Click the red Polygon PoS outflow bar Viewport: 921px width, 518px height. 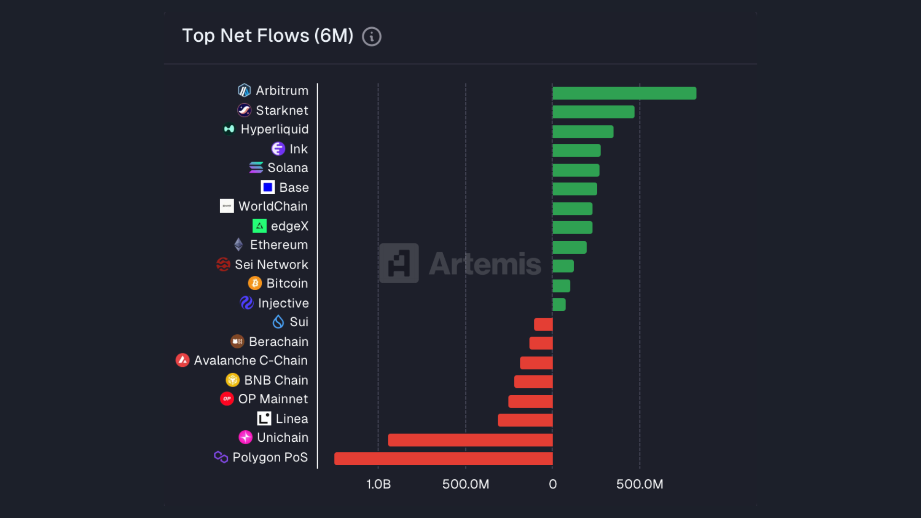click(x=444, y=459)
